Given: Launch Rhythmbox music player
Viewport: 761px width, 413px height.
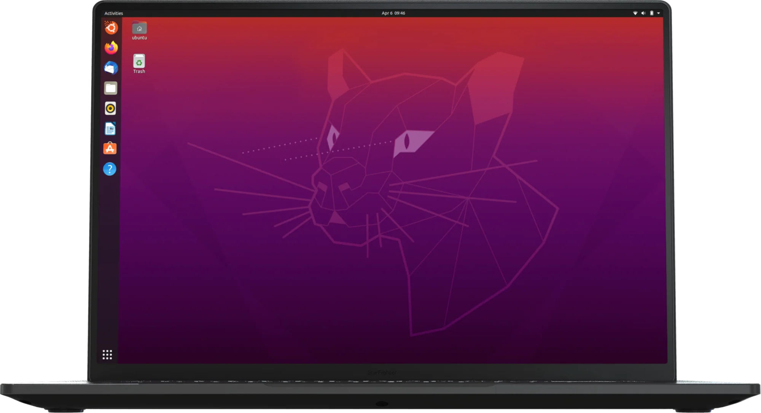Looking at the screenshot, I should [x=110, y=108].
